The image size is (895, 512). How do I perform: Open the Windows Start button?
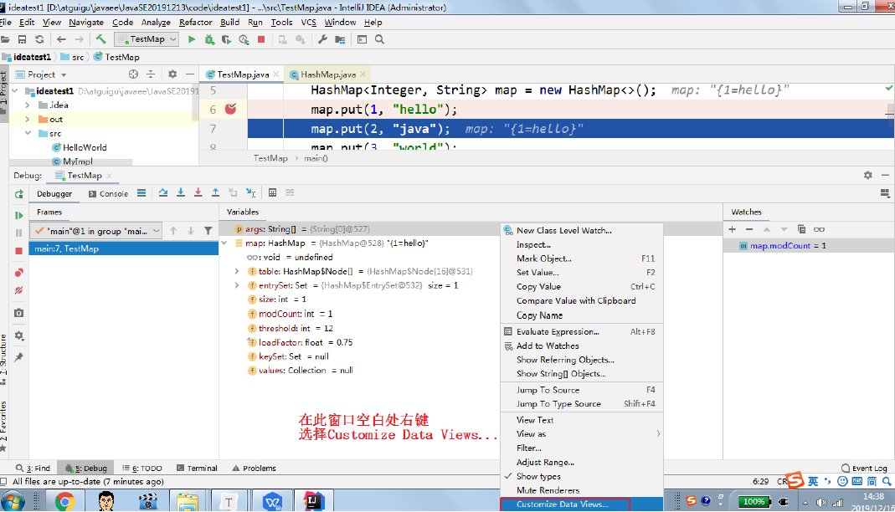tap(13, 502)
